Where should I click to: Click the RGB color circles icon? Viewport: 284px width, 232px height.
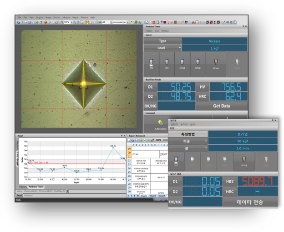139,22
